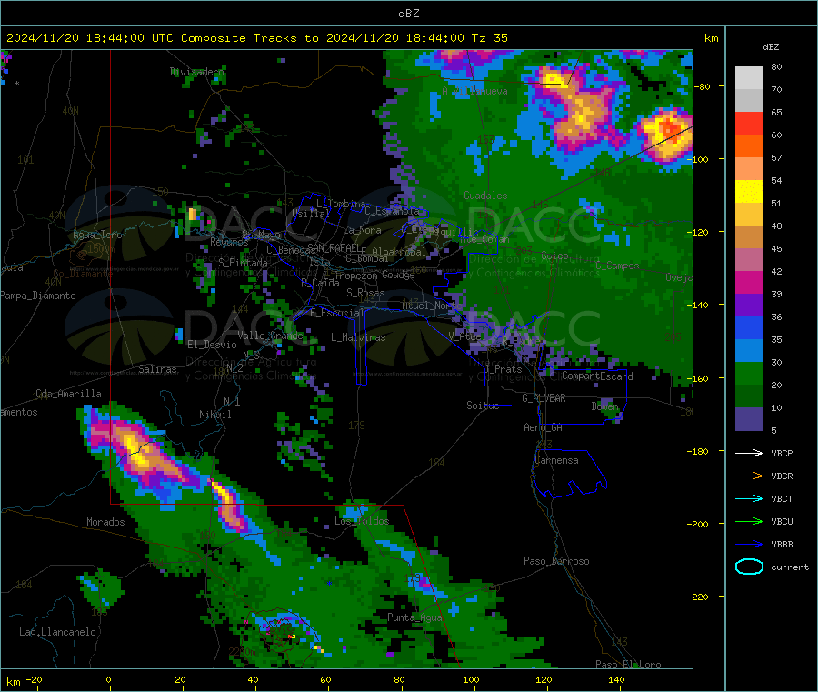
Task: Click the '-200' km vertical axis tick
Action: (699, 524)
